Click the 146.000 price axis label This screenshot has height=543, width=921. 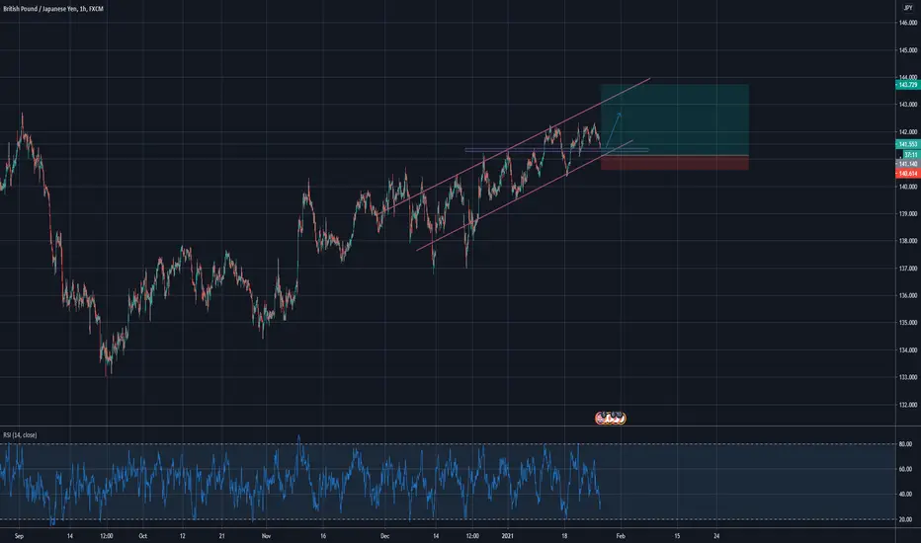[x=908, y=23]
